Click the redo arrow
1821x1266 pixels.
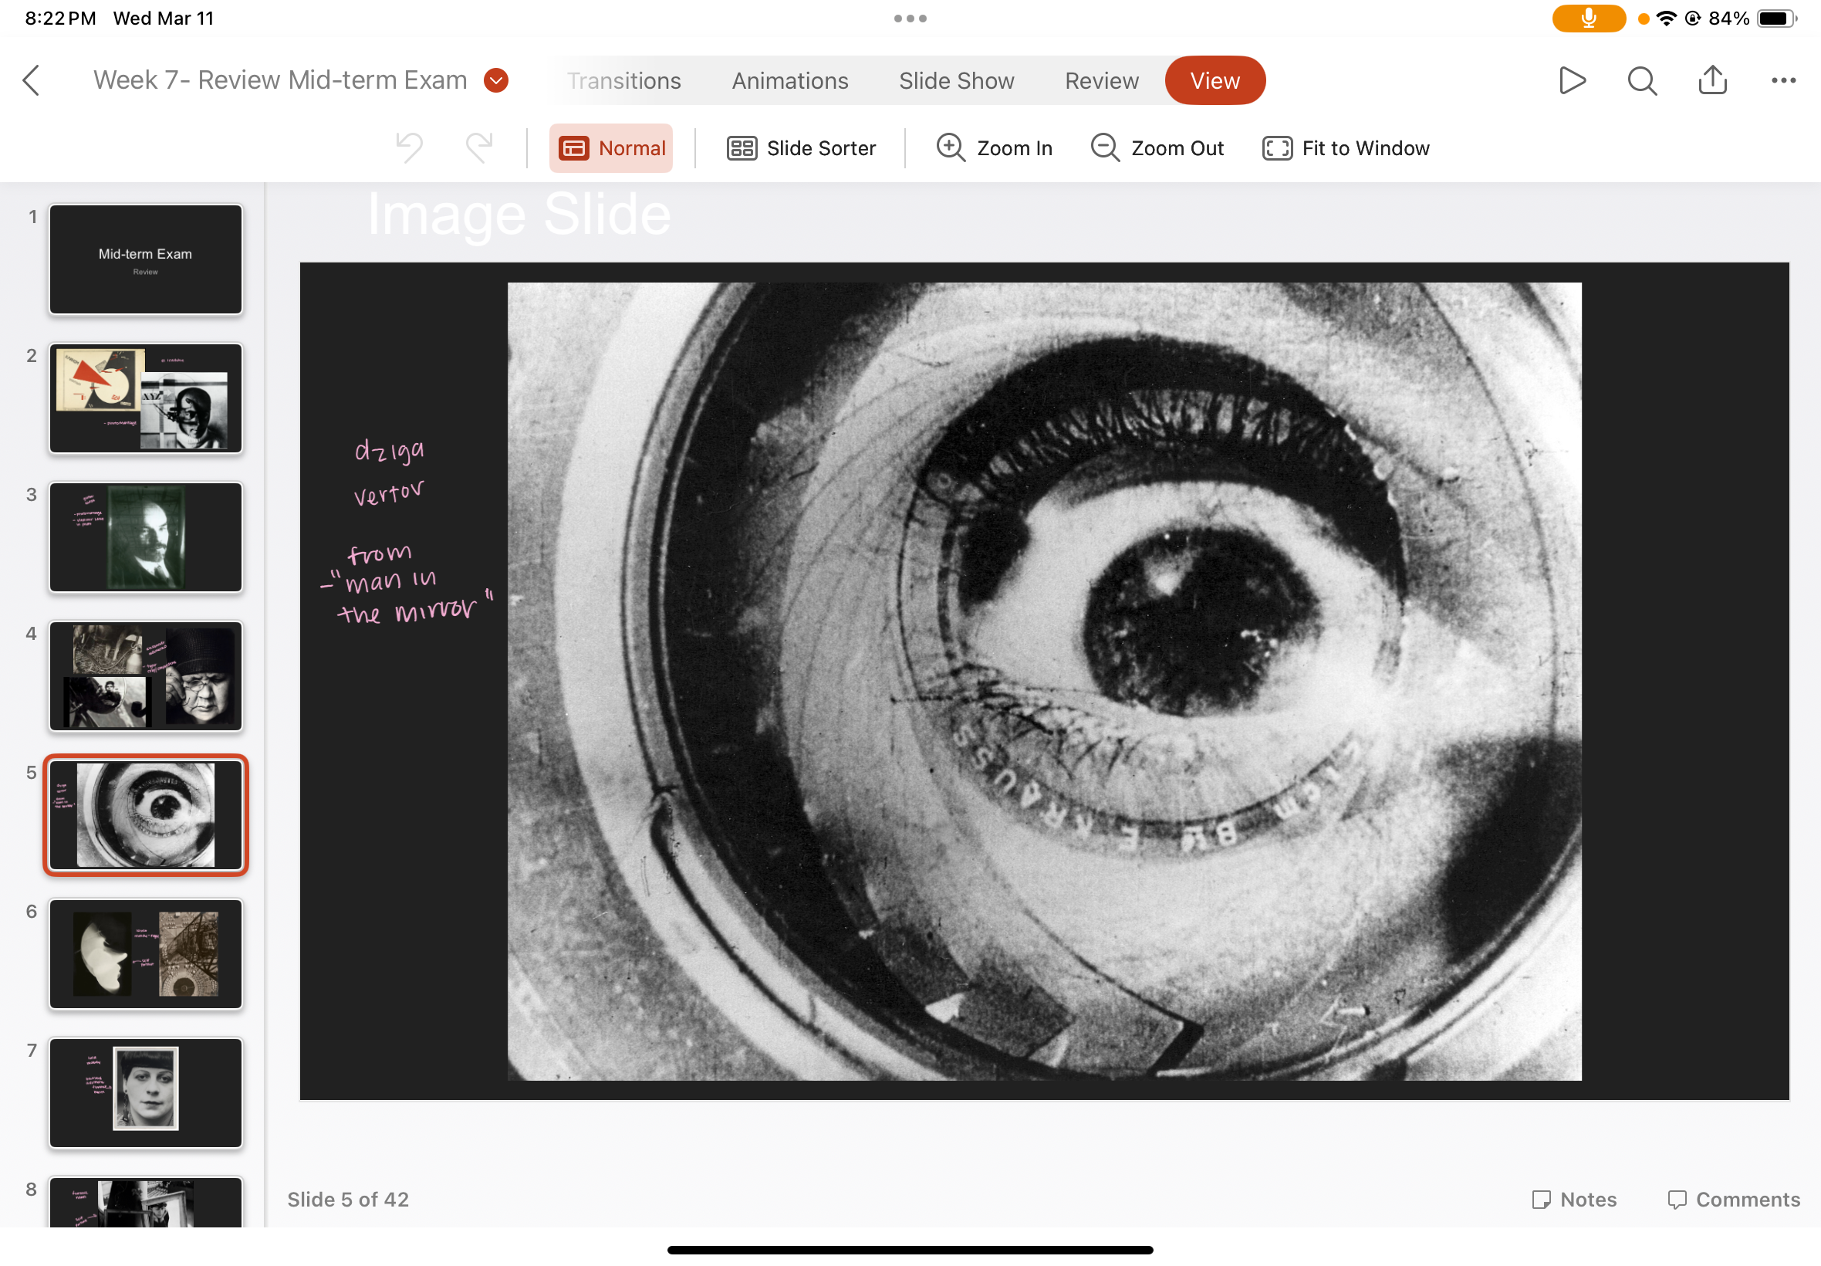click(480, 147)
